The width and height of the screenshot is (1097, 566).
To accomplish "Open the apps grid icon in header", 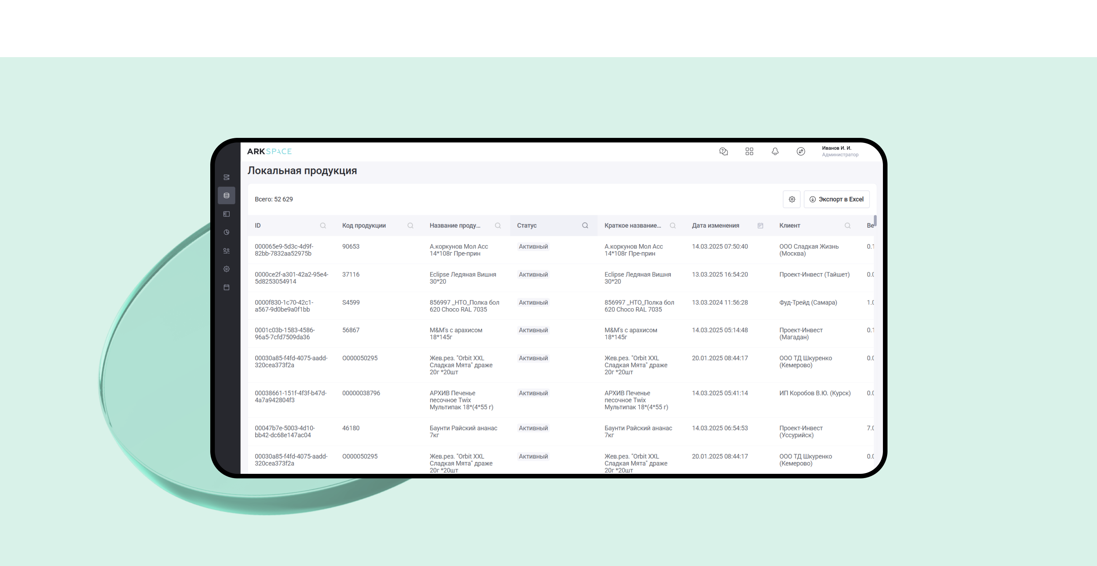I will tap(750, 152).
